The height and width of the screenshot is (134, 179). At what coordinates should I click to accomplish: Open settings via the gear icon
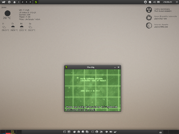9,2
